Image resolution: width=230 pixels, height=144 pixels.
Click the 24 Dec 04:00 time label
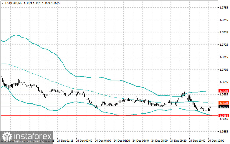[103, 141]
